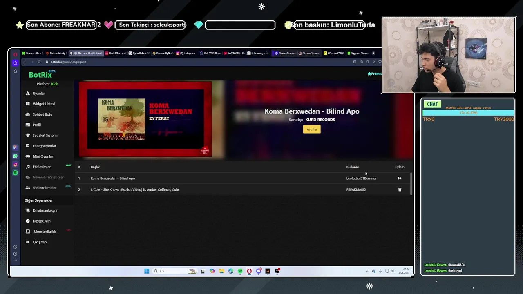This screenshot has height=294, width=523.
Task: Open Task View on the taskbar
Action: pos(202,271)
